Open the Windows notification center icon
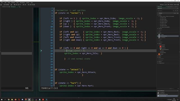Image resolution: width=180 pixels, height=101 pixels. (178, 100)
